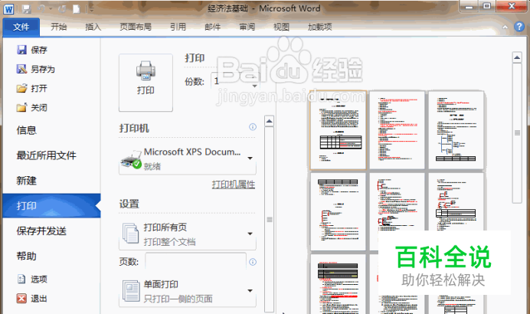The width and height of the screenshot is (530, 314).
Task: Open the 新建 backstage section
Action: coord(26,181)
